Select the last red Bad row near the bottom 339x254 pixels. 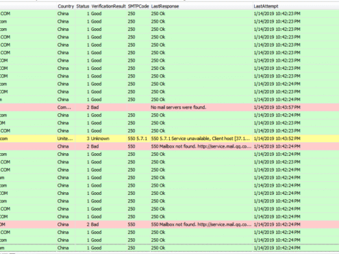tap(169, 224)
